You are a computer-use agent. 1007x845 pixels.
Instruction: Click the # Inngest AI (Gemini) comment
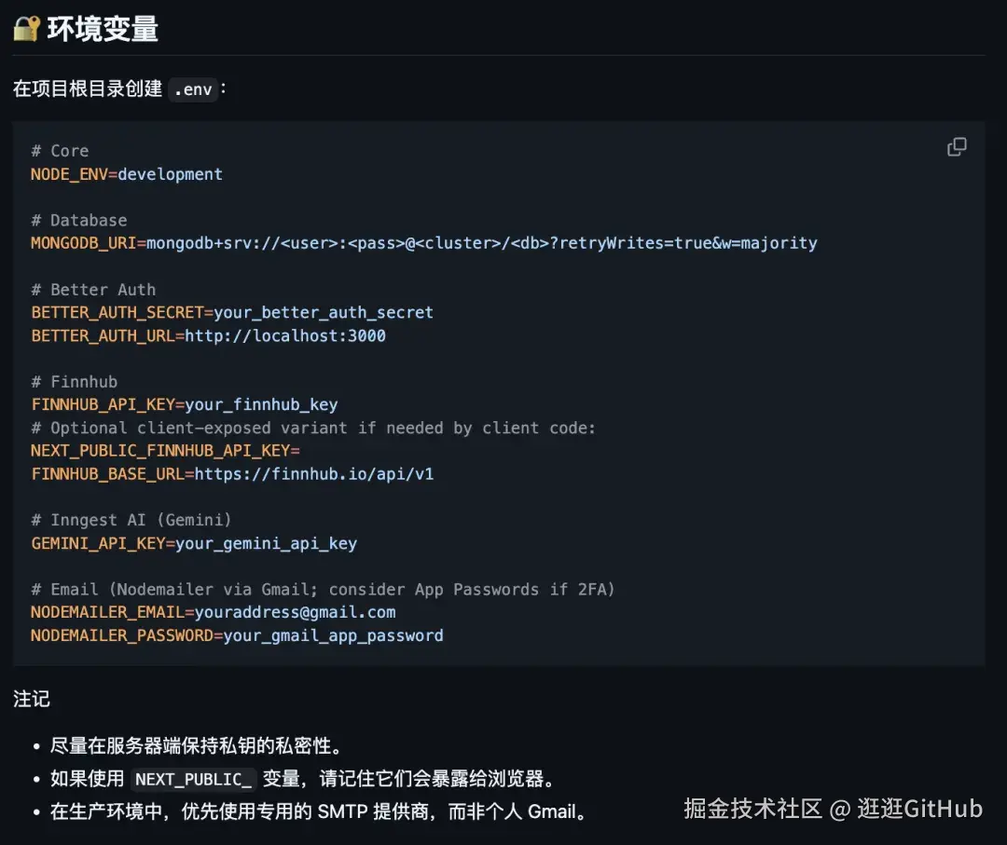point(131,520)
